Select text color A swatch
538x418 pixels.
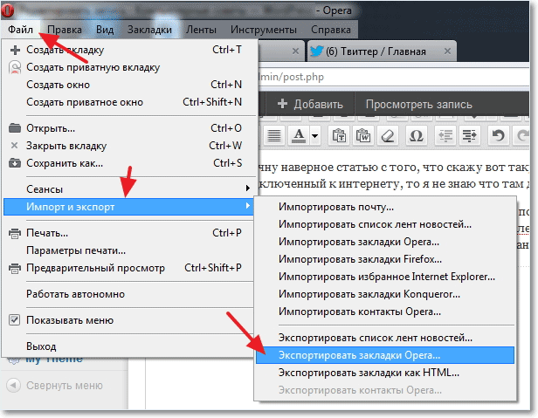pyautogui.click(x=299, y=136)
